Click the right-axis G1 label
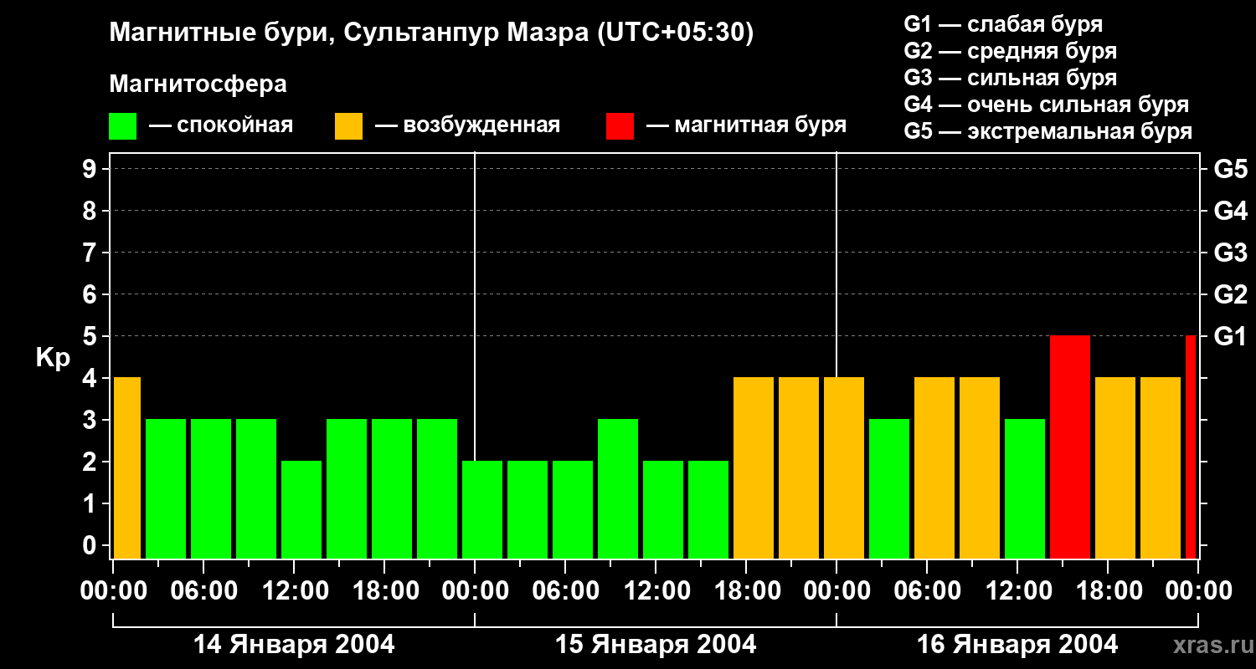The image size is (1256, 669). pyautogui.click(x=1230, y=337)
